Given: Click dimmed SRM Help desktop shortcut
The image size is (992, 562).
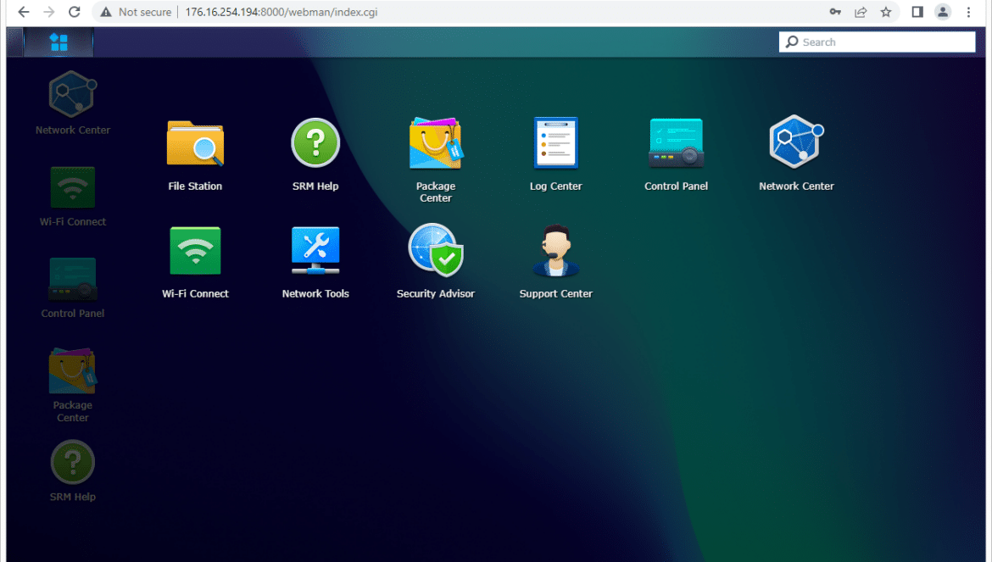Looking at the screenshot, I should (x=73, y=471).
